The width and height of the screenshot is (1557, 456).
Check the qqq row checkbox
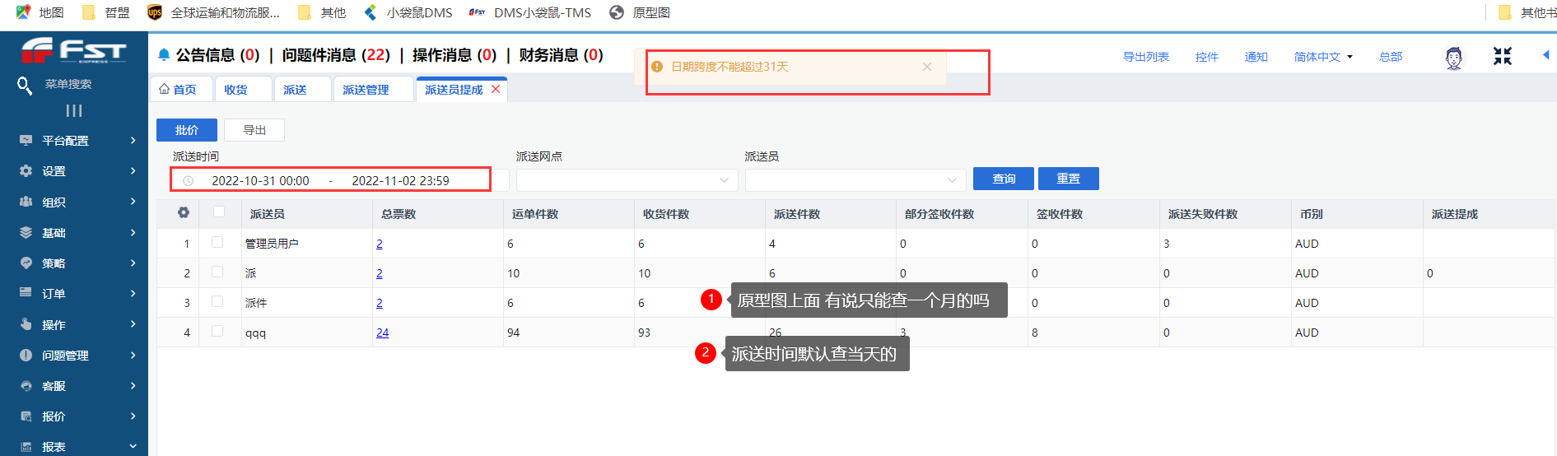pyautogui.click(x=217, y=332)
